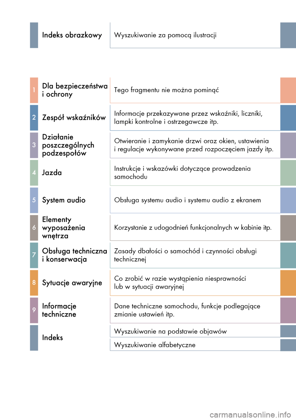Click the teal right-edge color block

[288, 255]
